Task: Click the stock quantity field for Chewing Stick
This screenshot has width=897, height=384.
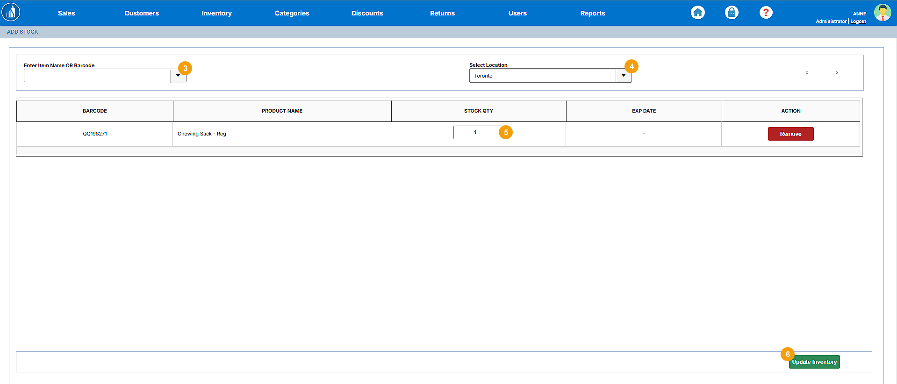Action: [x=475, y=133]
